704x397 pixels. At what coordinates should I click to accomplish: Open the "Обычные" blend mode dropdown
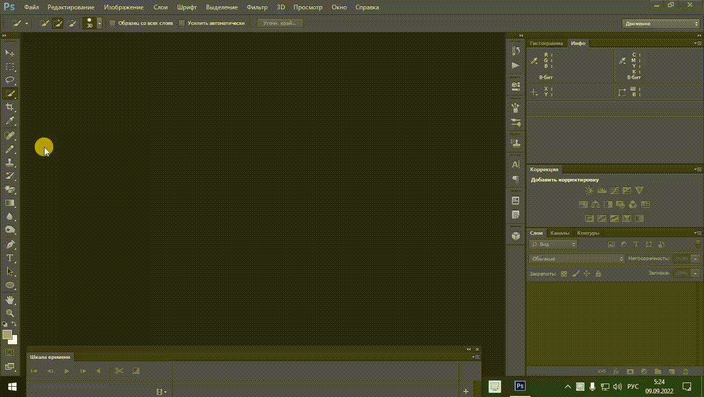[577, 258]
